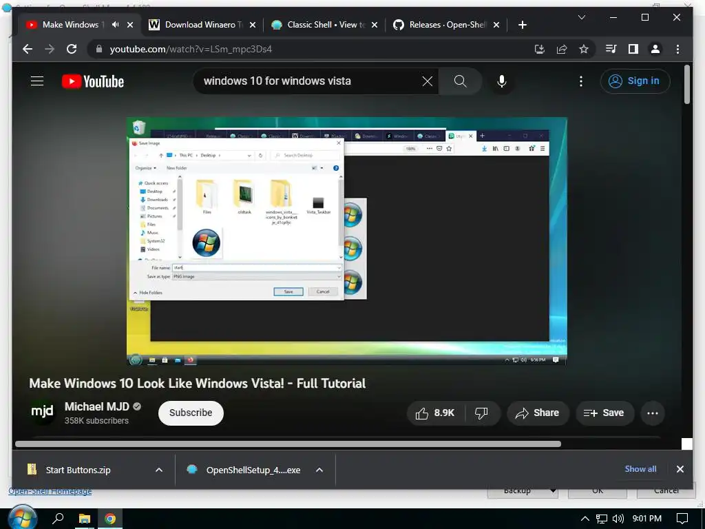Open the media controls icon

(611, 49)
